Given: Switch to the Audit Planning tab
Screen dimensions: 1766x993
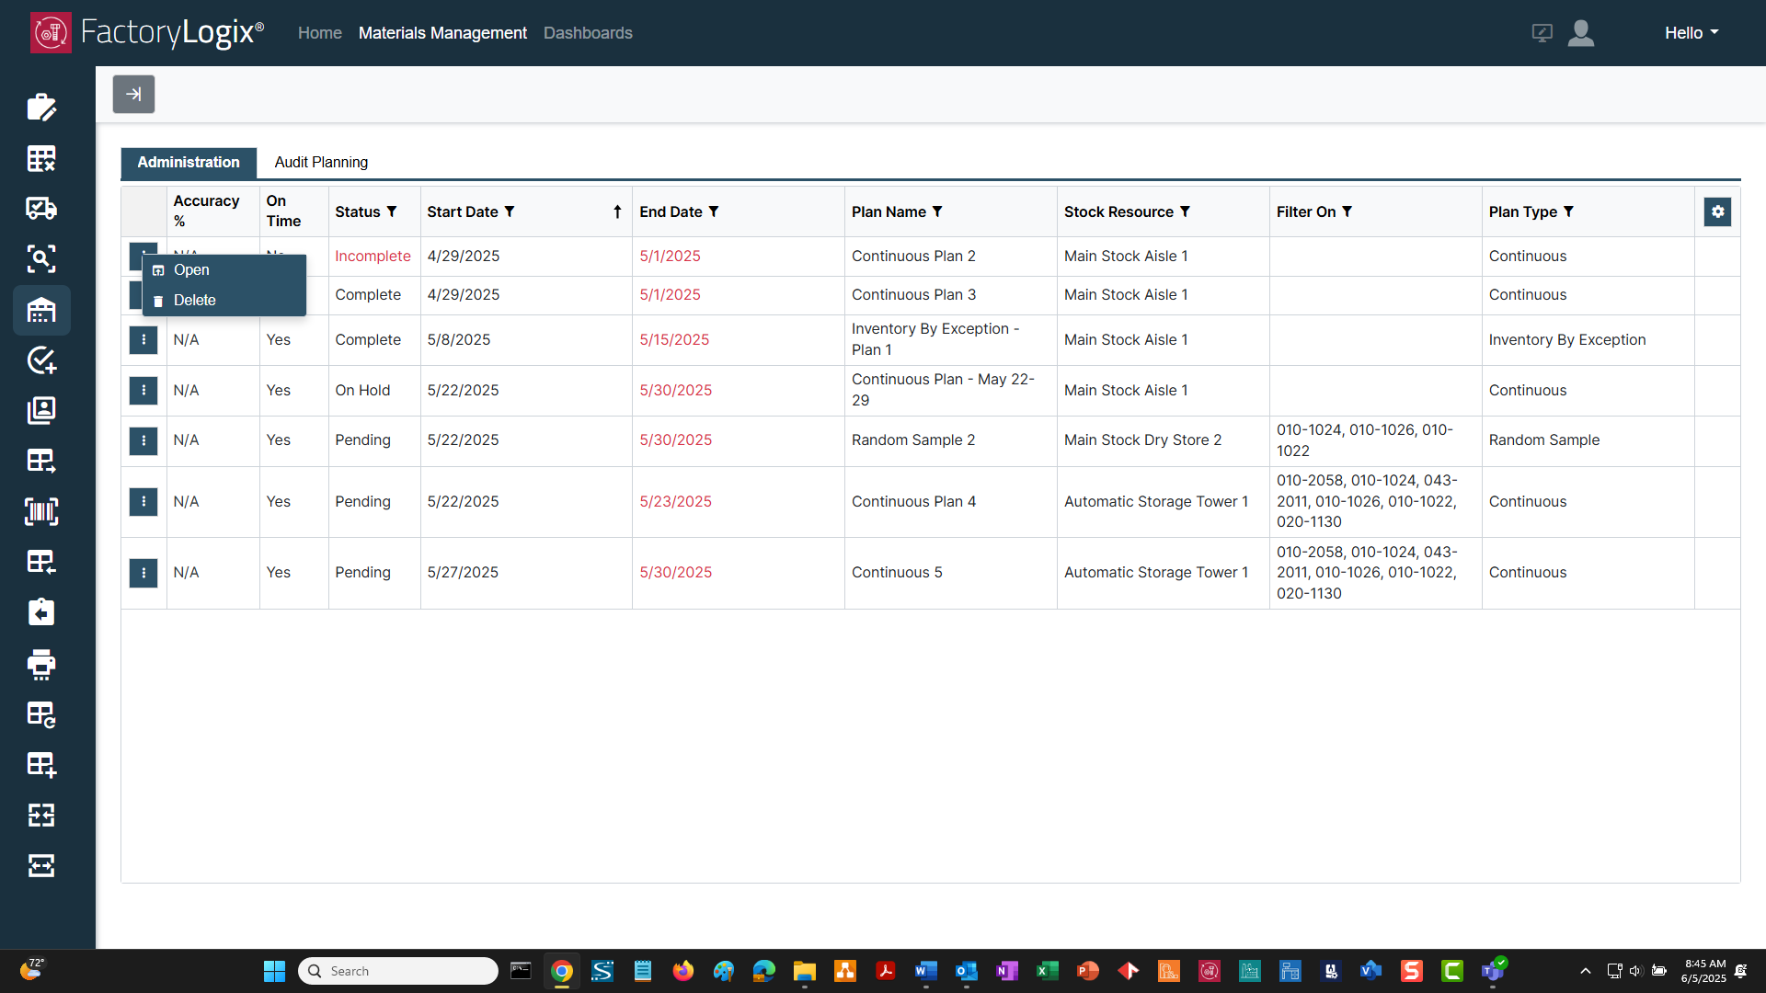Looking at the screenshot, I should (x=321, y=162).
